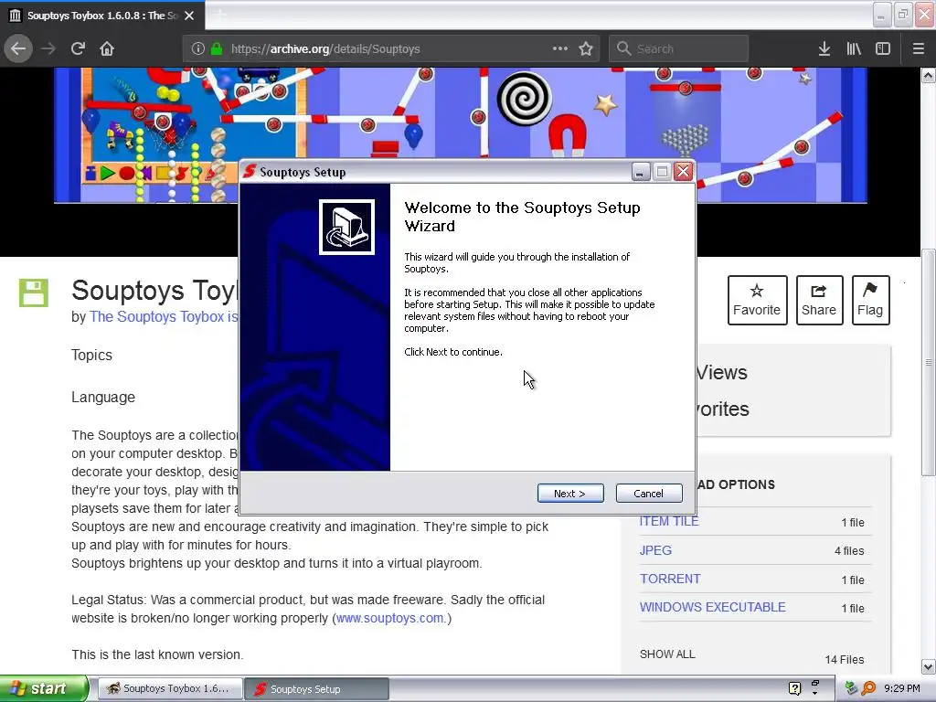Open the downloads arrow icon
936x702 pixels.
click(824, 48)
